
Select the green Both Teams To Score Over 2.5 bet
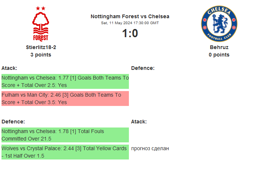(x=65, y=82)
